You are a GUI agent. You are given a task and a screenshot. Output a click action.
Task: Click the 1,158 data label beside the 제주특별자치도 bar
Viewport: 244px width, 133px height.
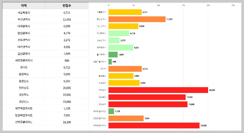tap(117, 111)
